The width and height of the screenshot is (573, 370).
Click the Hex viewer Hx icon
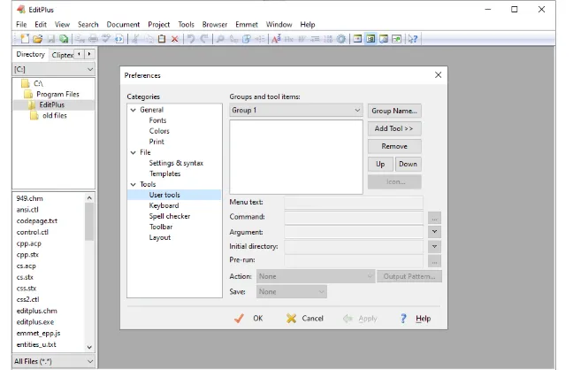click(x=288, y=39)
